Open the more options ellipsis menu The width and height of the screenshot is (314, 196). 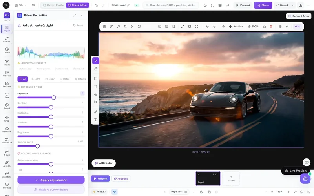point(308,5)
